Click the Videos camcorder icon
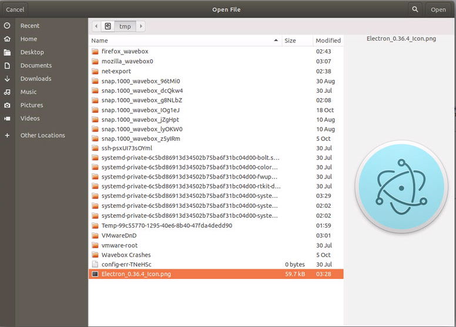Viewport: 456px width, 327px height. click(x=7, y=119)
